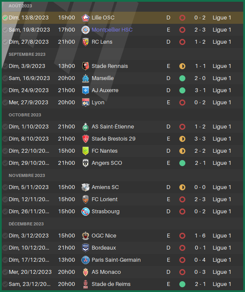
Task: Collapse the OCTOBRE 2023 month header
Action: [x=25, y=115]
